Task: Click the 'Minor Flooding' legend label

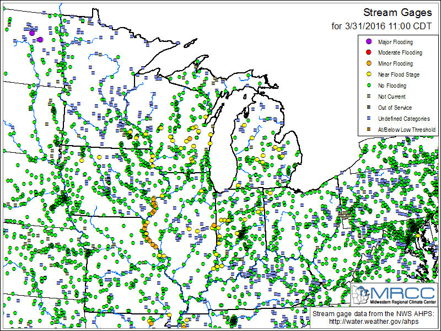Action: click(x=395, y=63)
